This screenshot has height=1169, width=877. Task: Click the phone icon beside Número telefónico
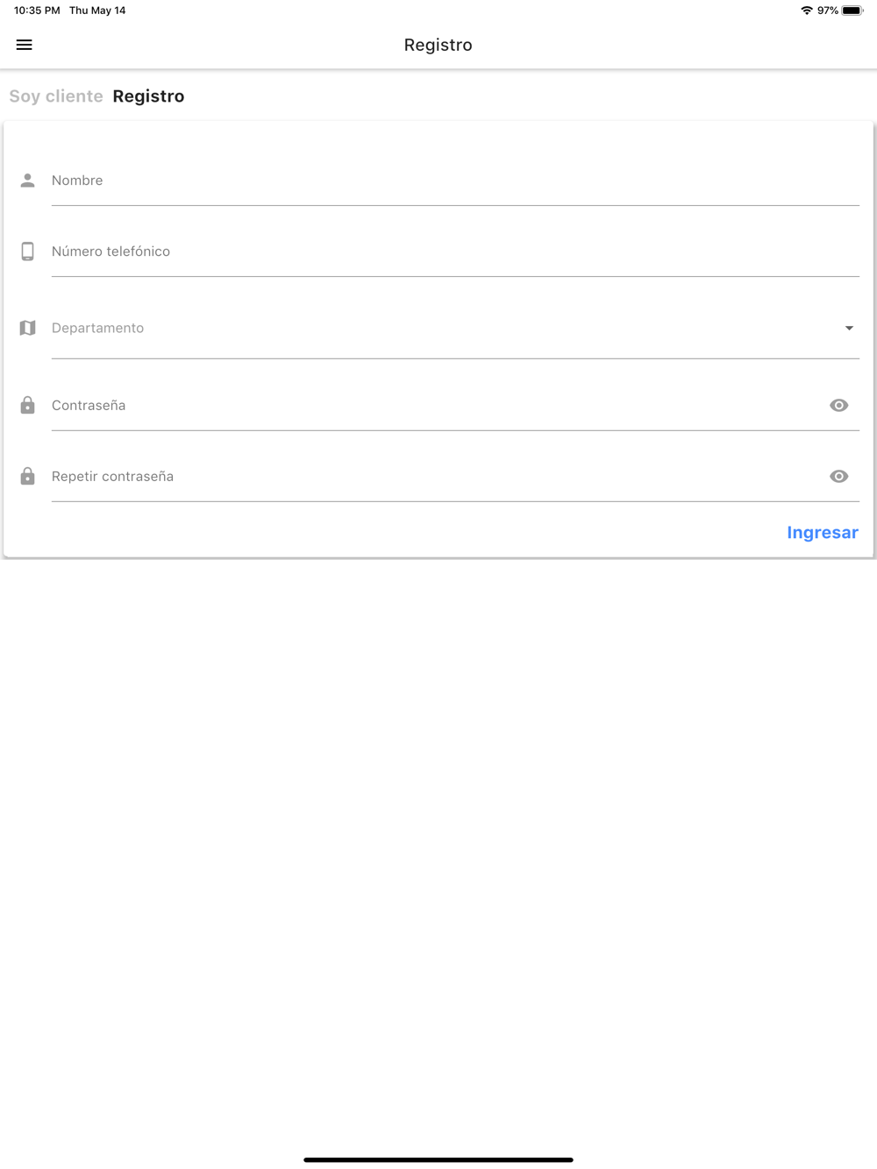coord(28,252)
